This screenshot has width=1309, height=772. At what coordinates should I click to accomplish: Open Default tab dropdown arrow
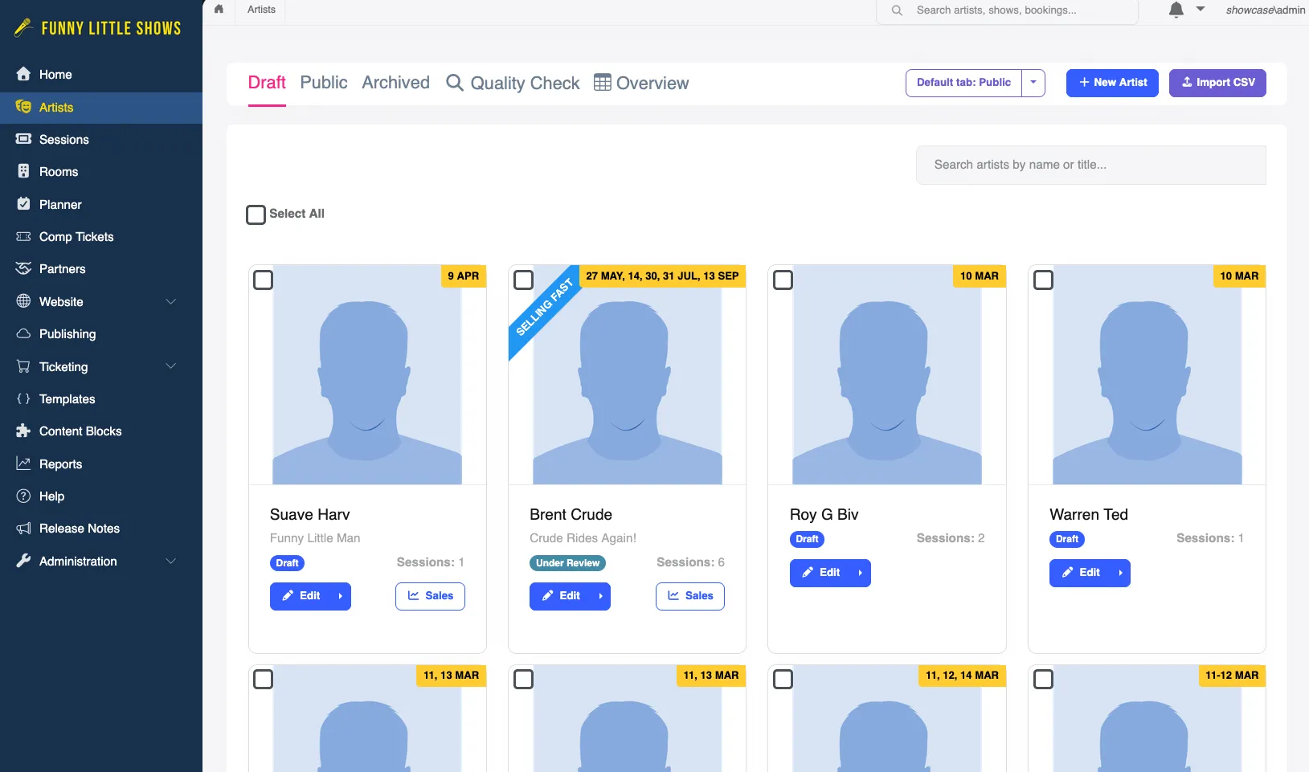coord(1033,83)
